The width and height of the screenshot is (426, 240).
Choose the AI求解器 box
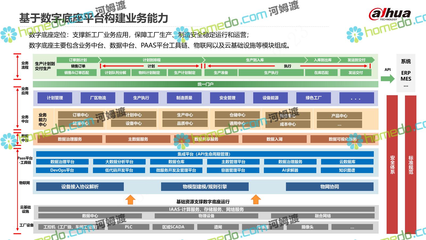[290, 170]
